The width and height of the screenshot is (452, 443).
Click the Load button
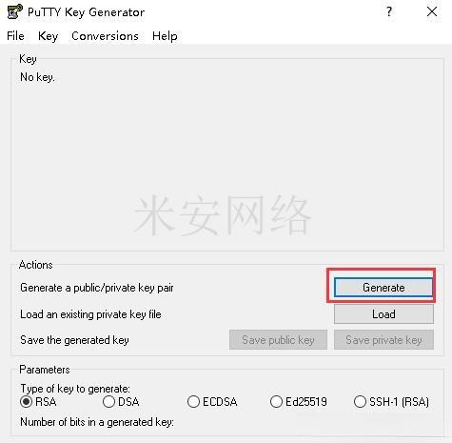383,314
